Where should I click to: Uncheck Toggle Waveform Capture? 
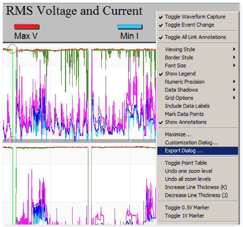(x=198, y=17)
